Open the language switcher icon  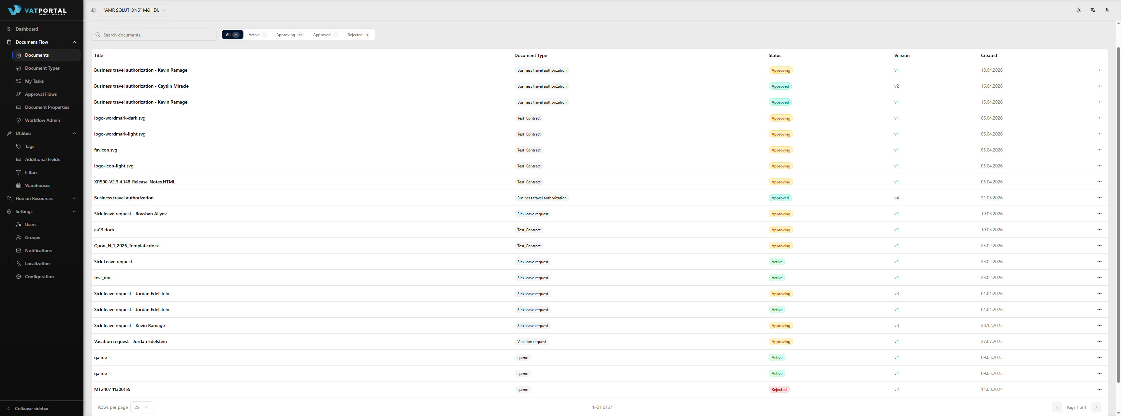pos(1093,9)
